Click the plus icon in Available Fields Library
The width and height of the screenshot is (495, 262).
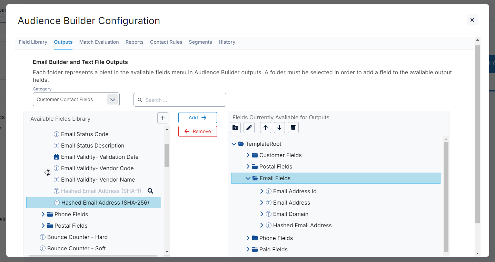pos(163,118)
